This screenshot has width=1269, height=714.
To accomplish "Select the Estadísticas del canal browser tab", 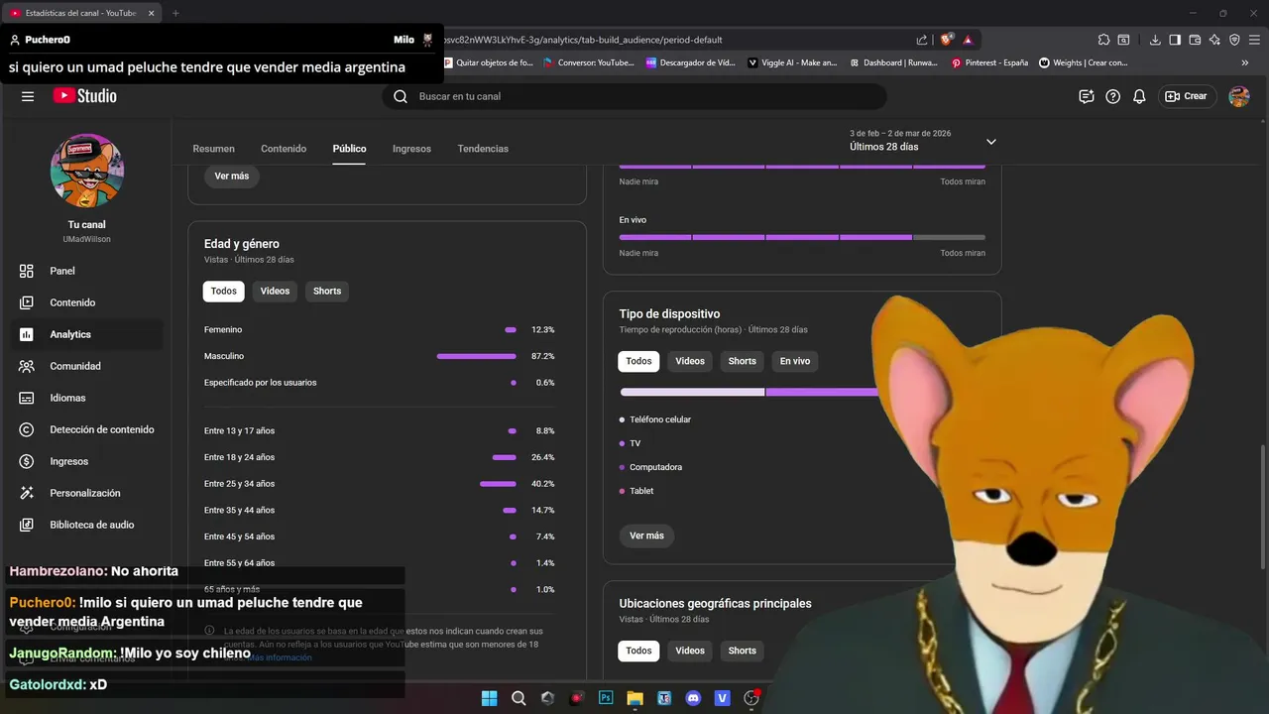I will coord(81,13).
